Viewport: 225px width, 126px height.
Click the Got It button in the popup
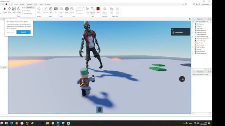24,32
